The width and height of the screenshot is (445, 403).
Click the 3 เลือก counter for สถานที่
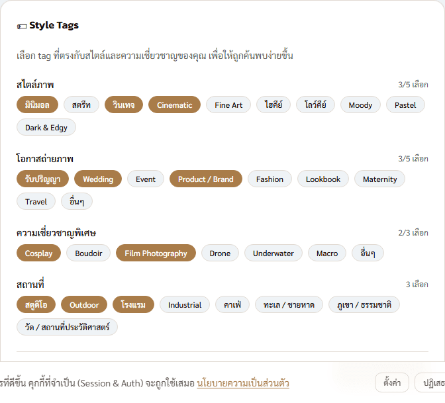click(417, 284)
